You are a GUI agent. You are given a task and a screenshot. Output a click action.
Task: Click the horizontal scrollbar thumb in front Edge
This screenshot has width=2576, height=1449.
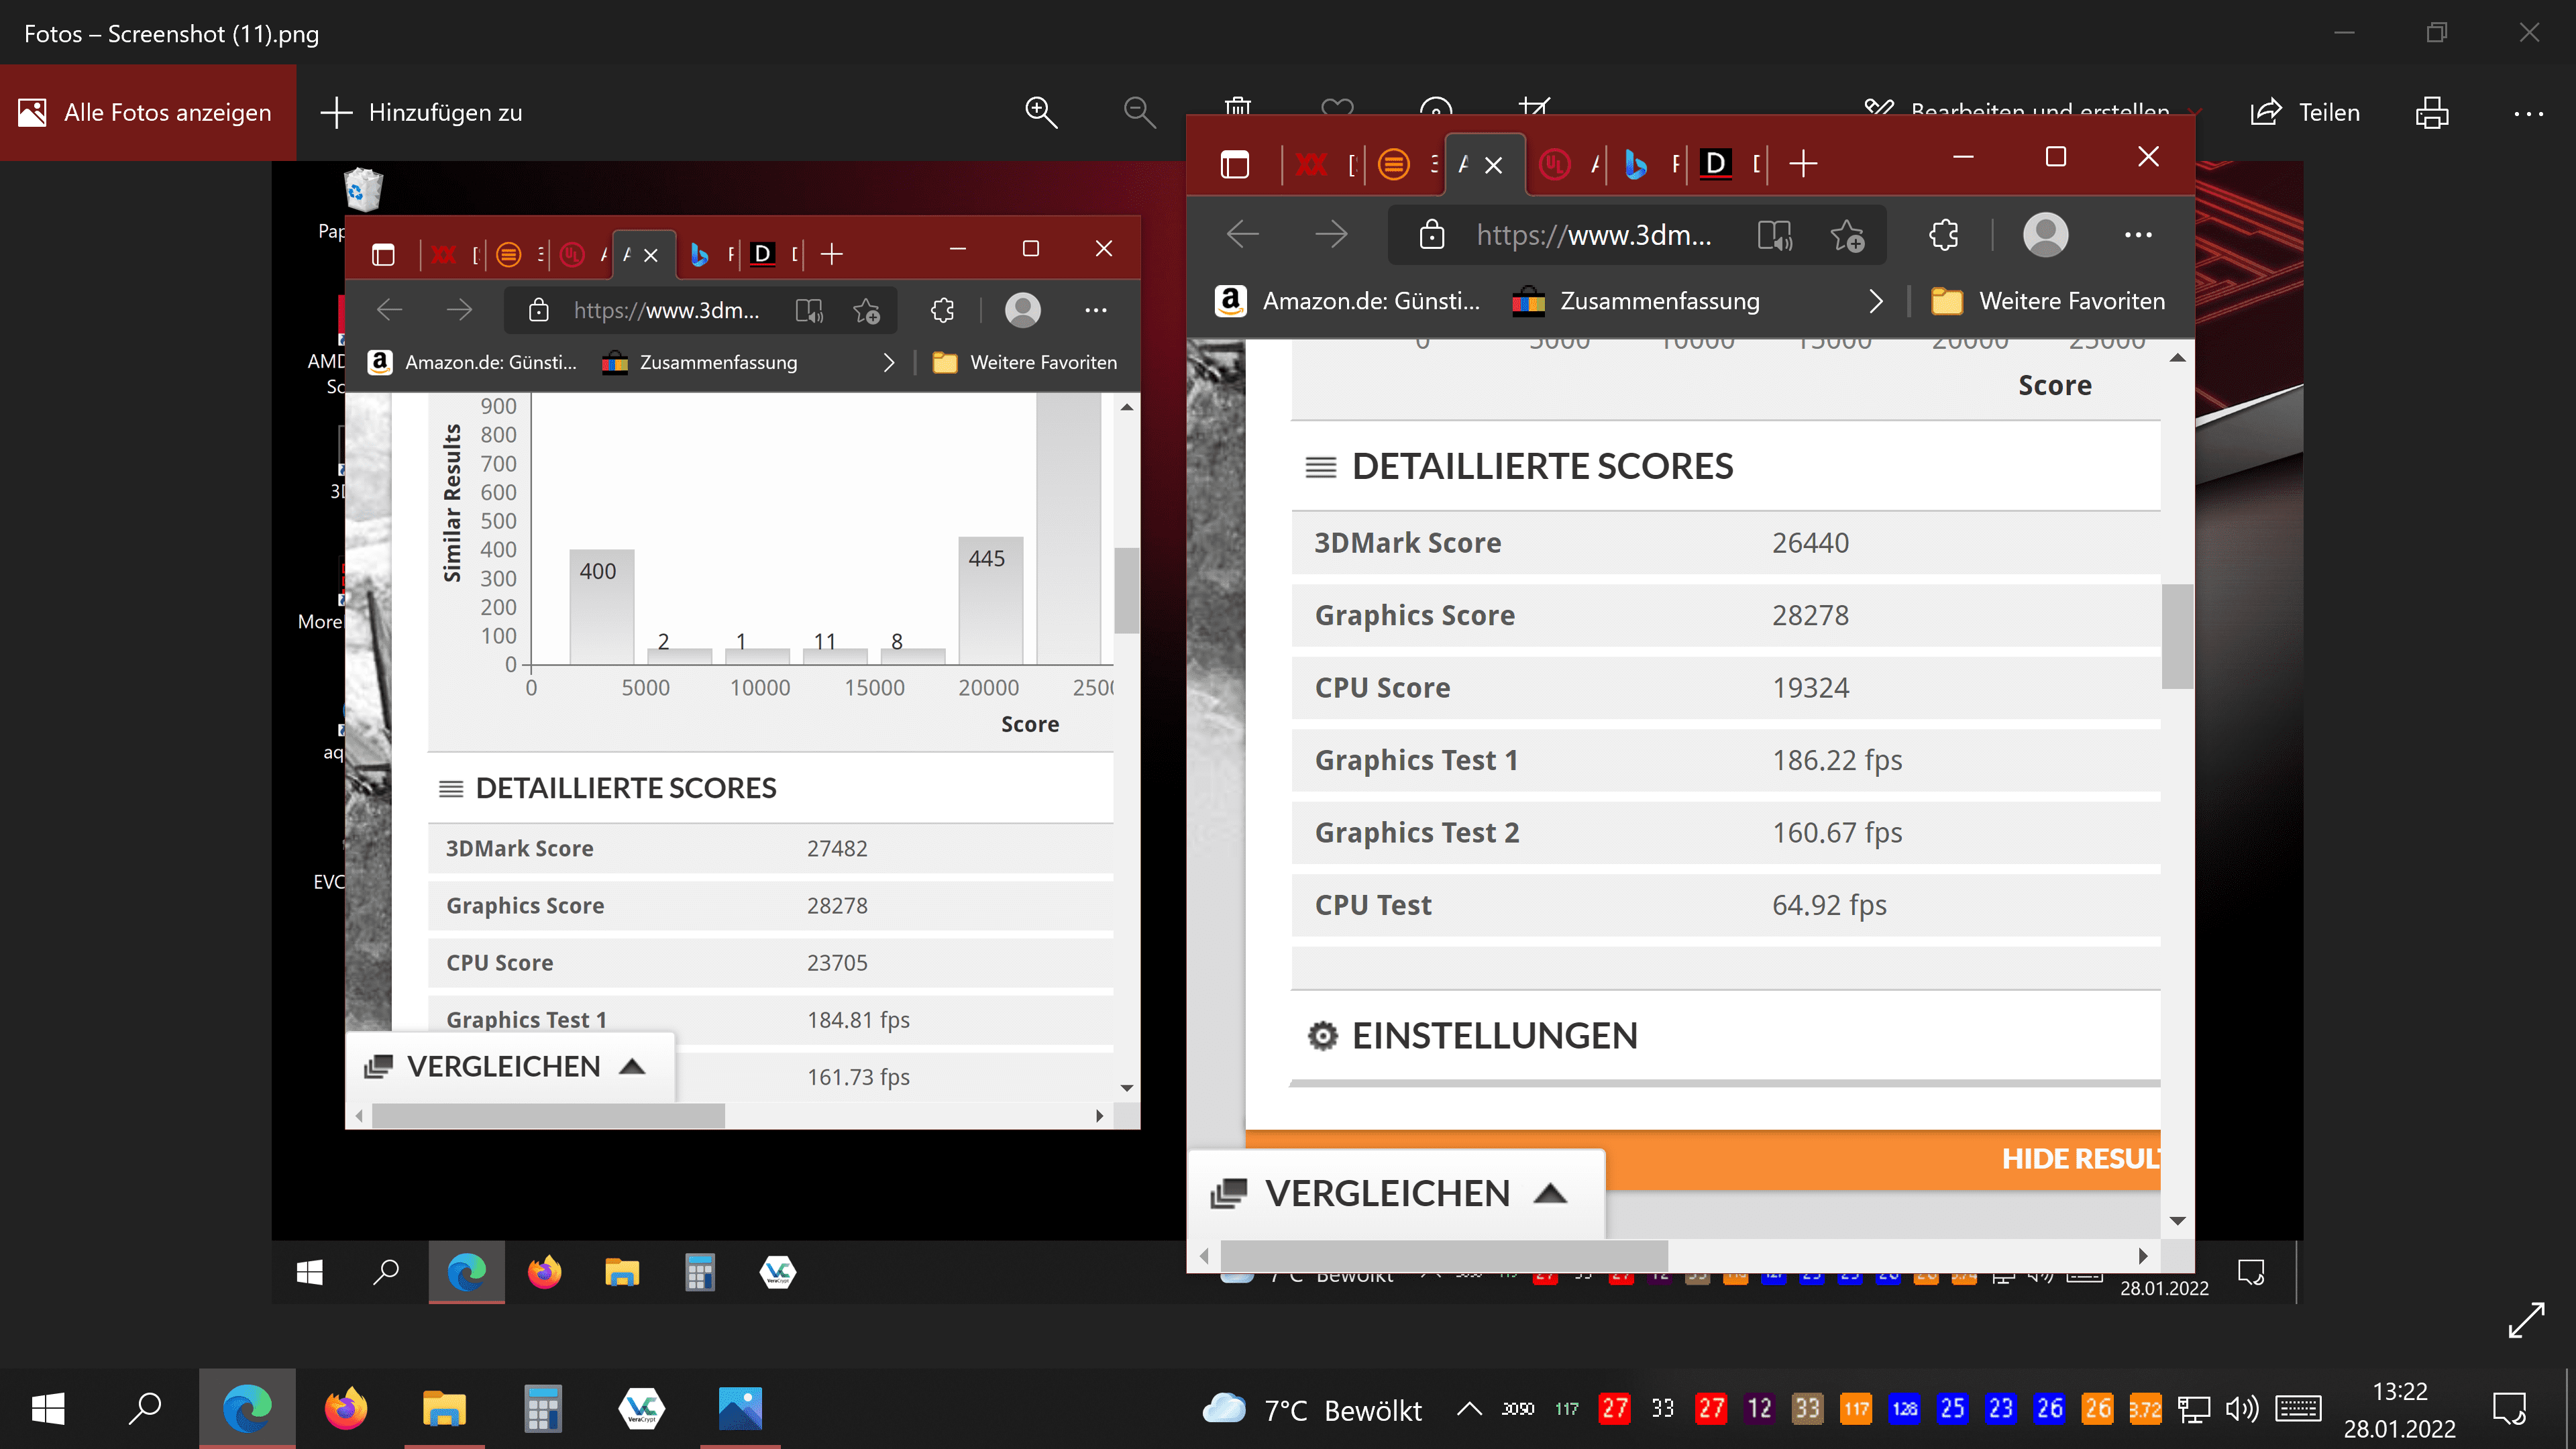[x=1444, y=1255]
